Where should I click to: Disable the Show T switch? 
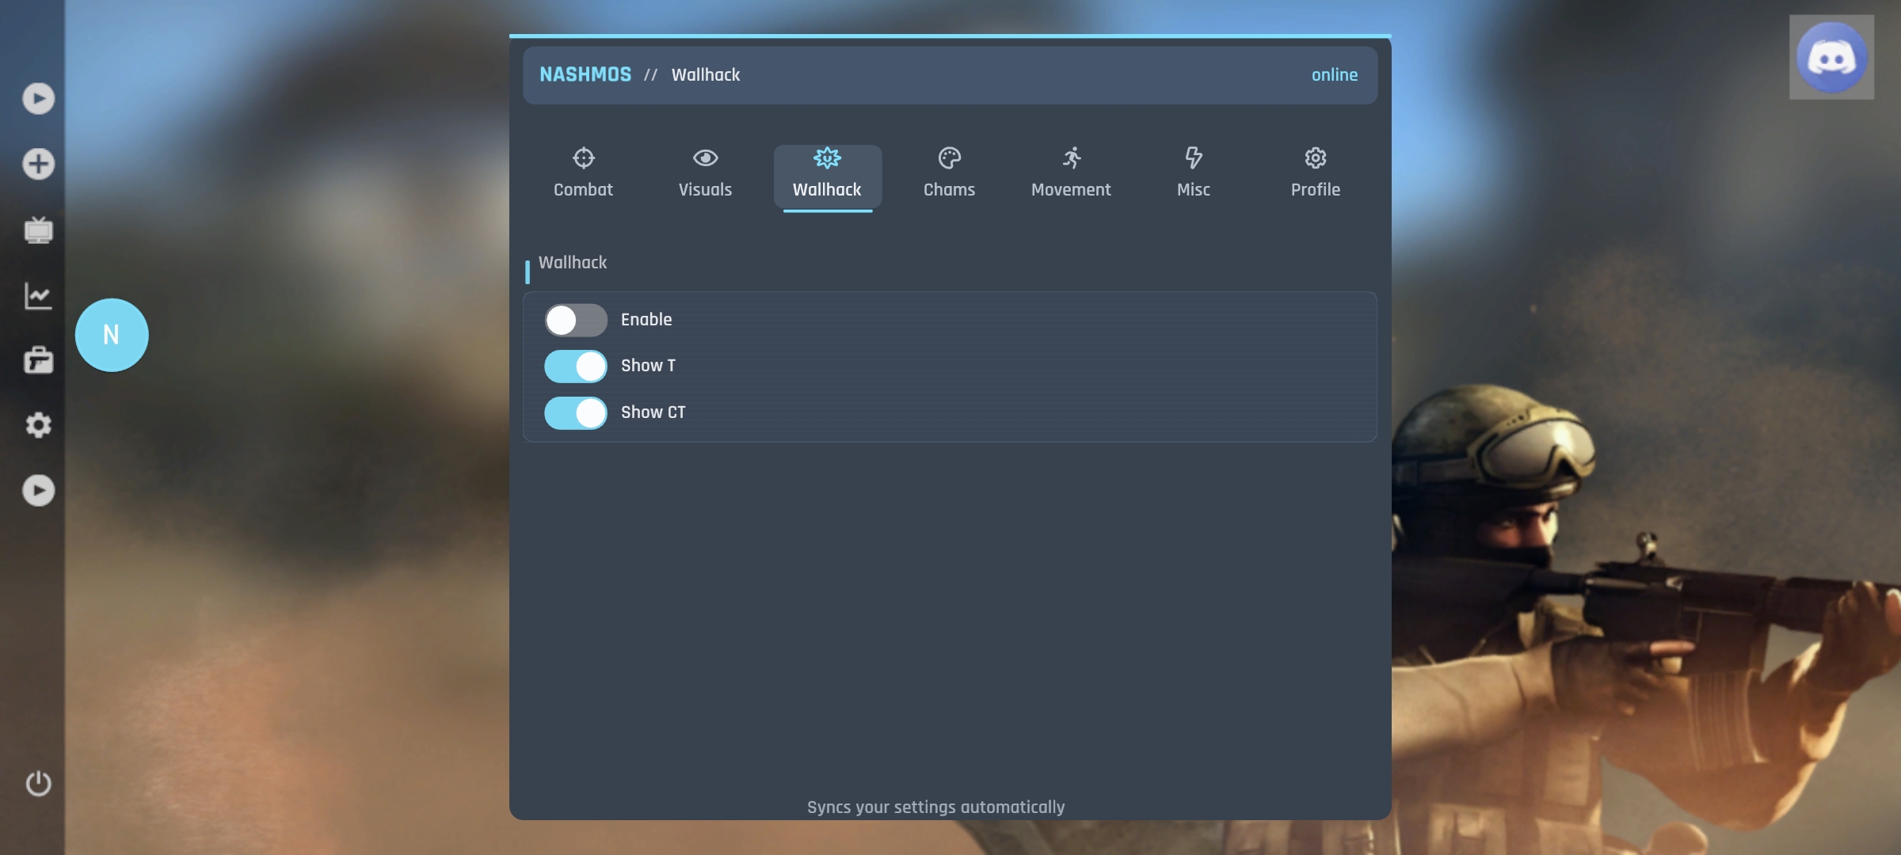(x=576, y=367)
